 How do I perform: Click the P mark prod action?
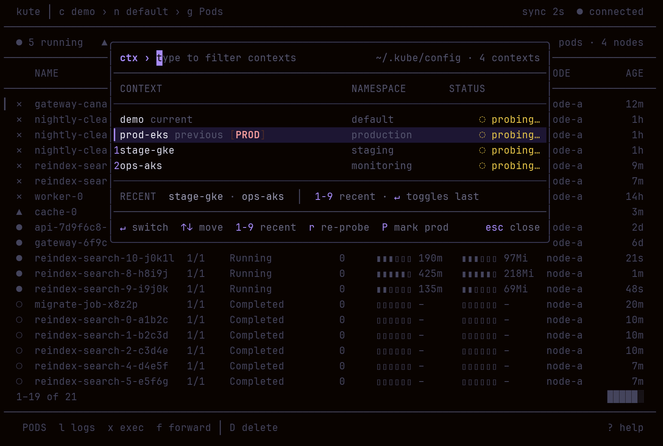[415, 227]
